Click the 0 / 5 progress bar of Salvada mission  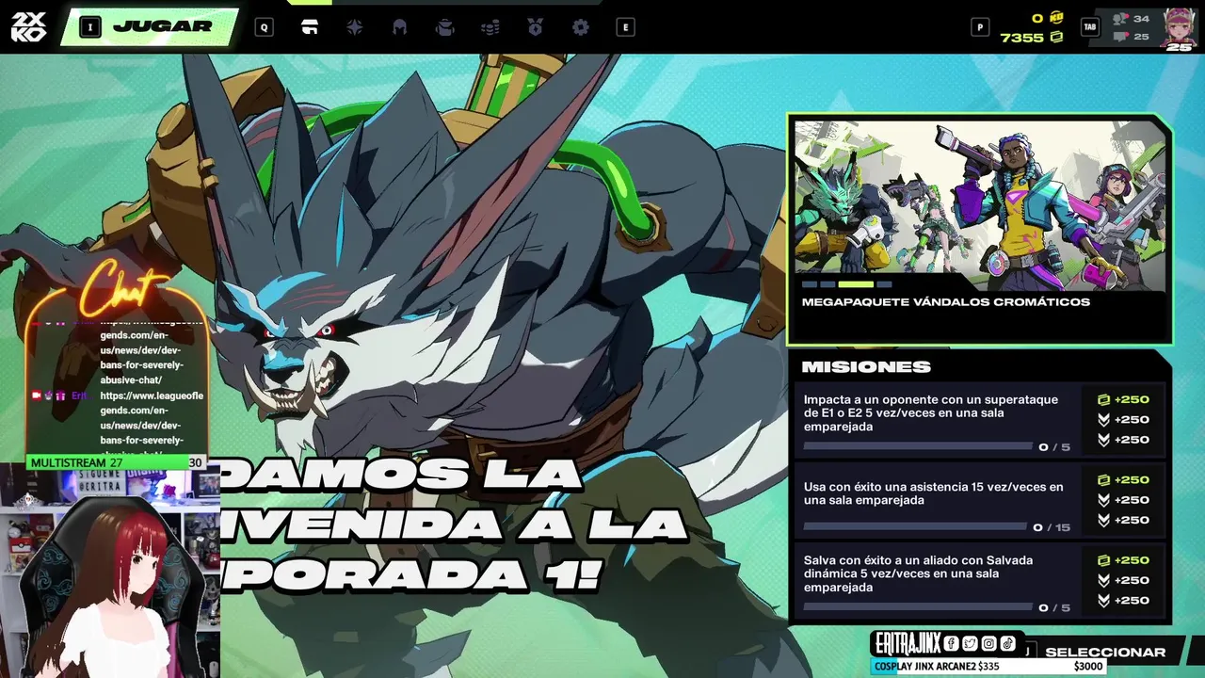[x=918, y=606]
